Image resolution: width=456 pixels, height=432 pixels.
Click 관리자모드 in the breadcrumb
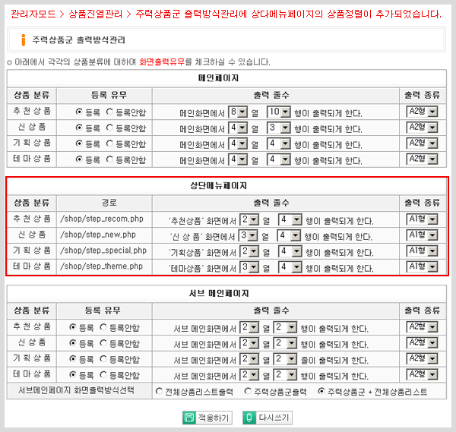pyautogui.click(x=33, y=14)
